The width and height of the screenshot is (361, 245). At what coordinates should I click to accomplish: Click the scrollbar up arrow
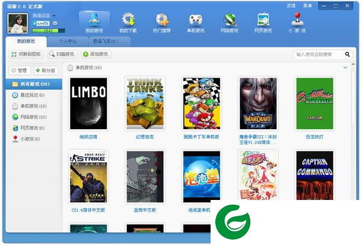tap(353, 65)
